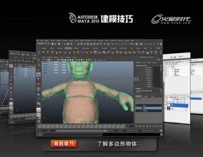Switch to the Curves shelf tab
This screenshot has height=157, width=203.
(52, 48)
